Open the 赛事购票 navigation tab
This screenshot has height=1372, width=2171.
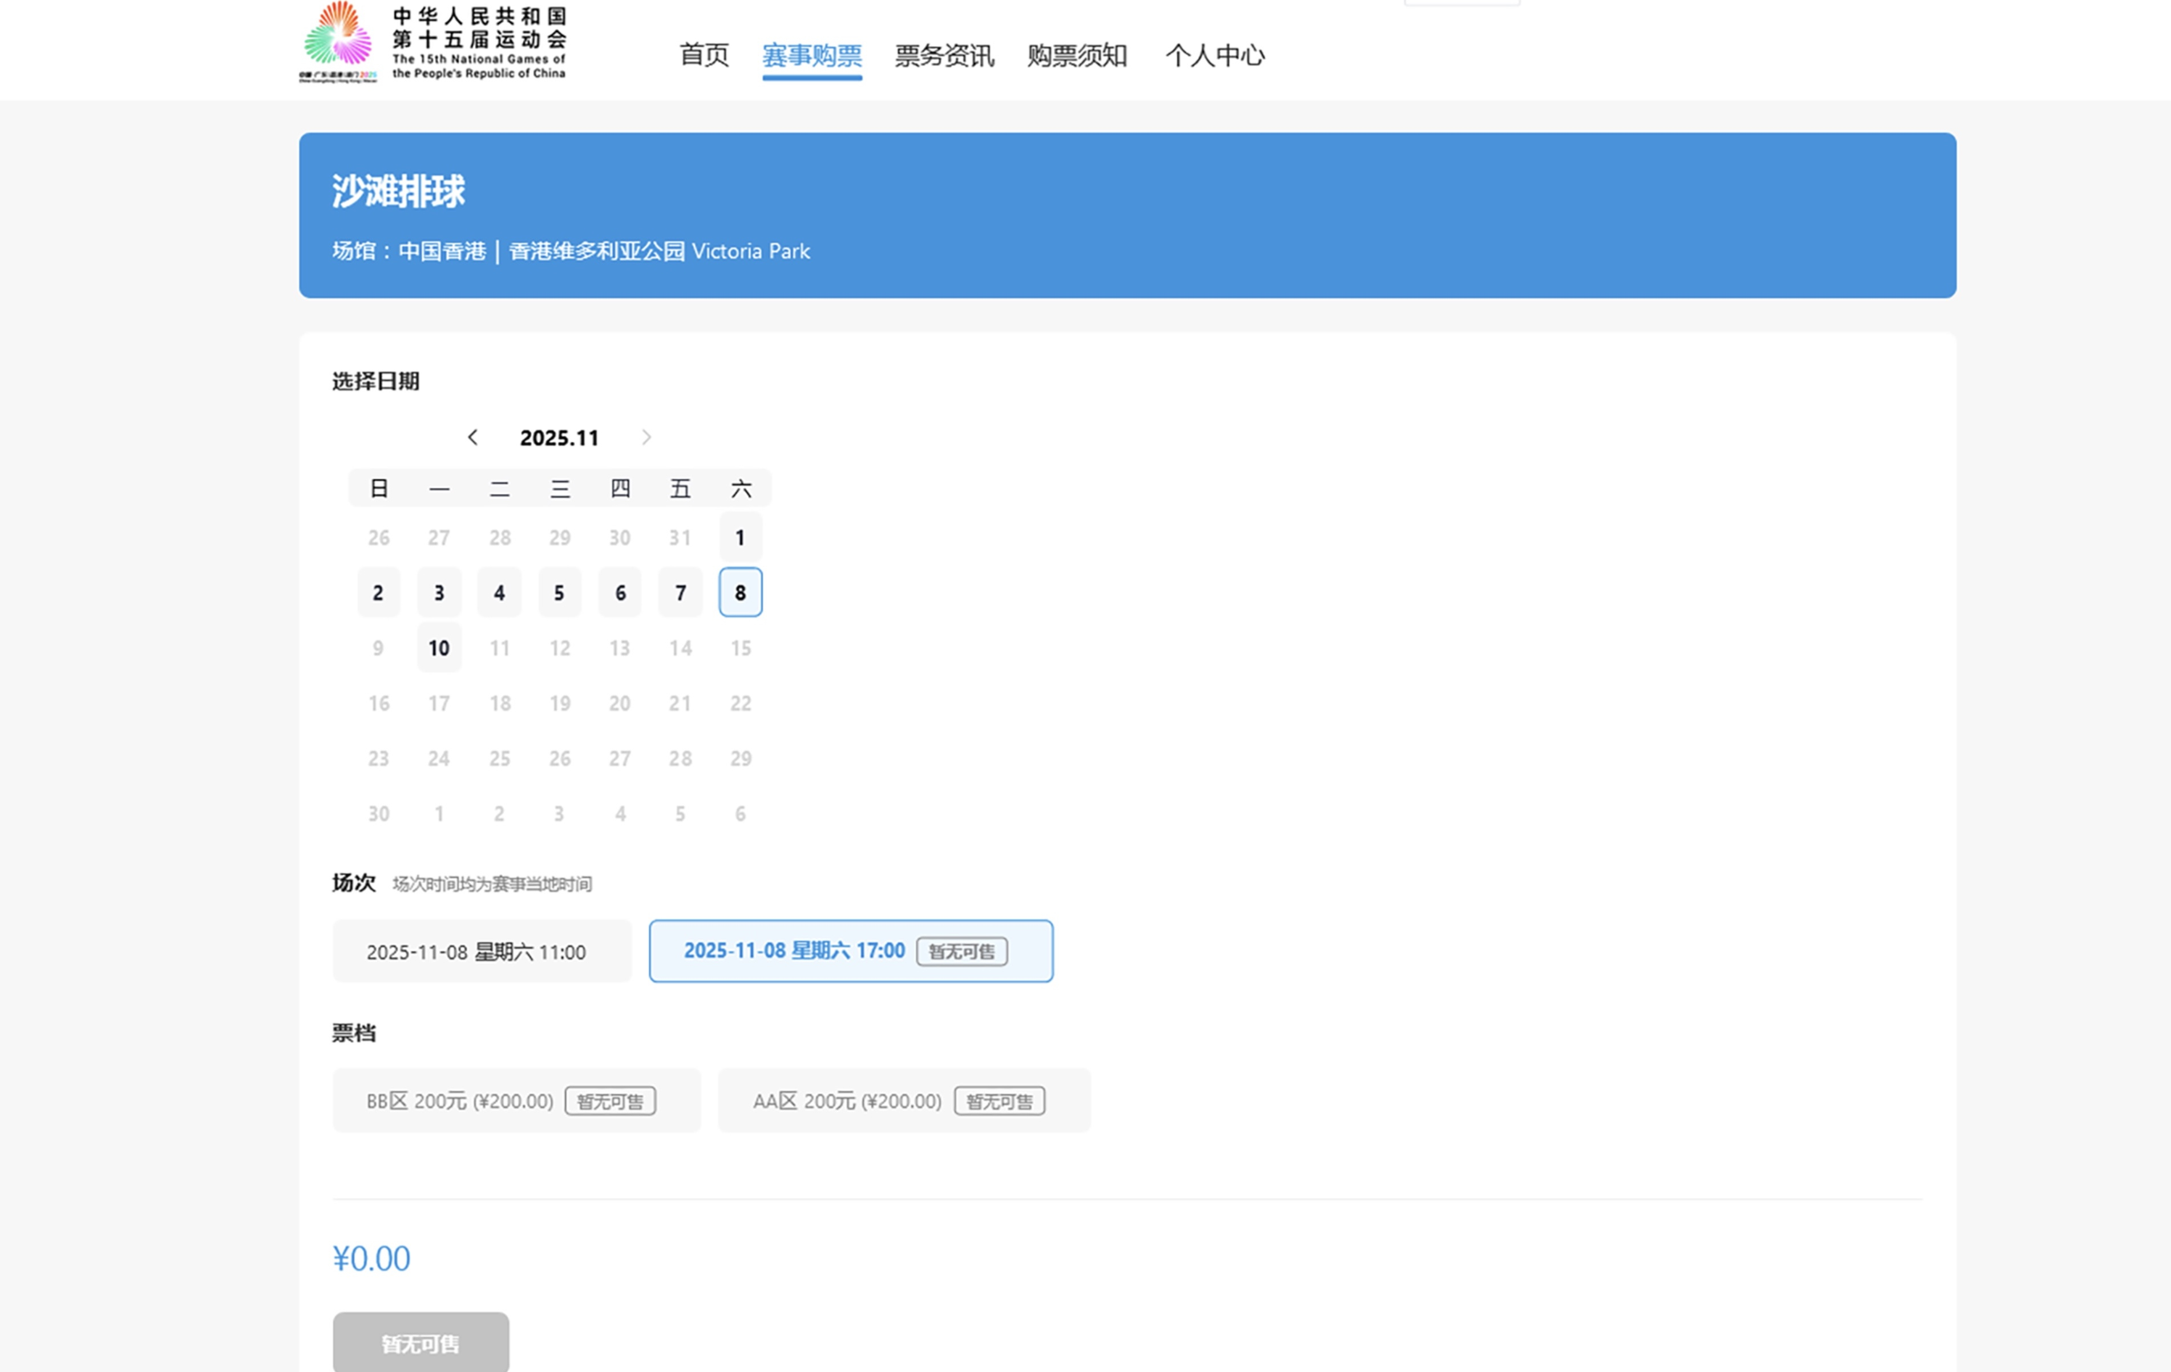[x=812, y=56]
